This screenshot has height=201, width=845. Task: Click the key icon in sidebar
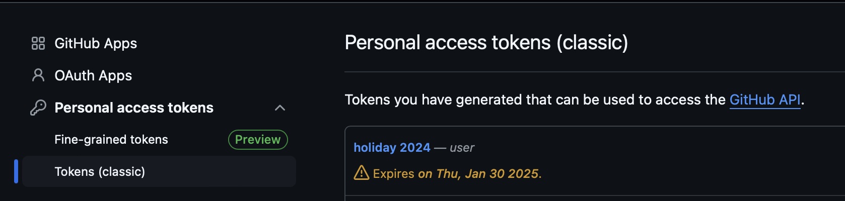38,108
